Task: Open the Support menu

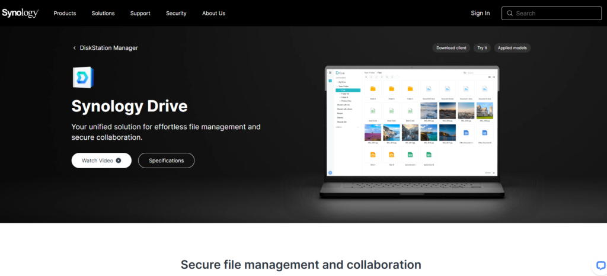Action: click(x=140, y=13)
